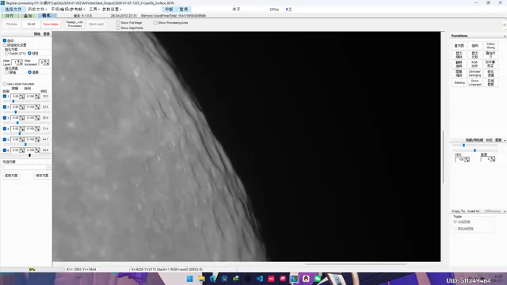The image size is (507, 285).
Task: Open QQ penguin app from taskbar
Action: click(x=306, y=279)
